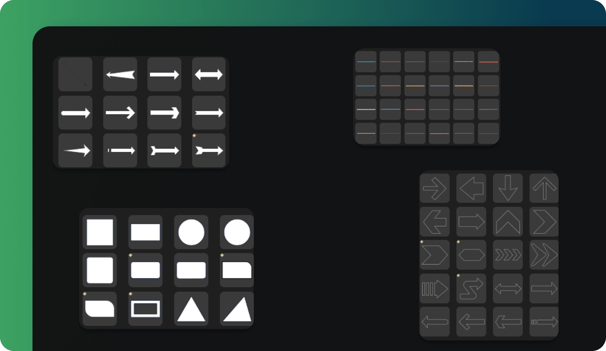Choose the green chain-link line style
This screenshot has width=606, height=351.
point(415,133)
